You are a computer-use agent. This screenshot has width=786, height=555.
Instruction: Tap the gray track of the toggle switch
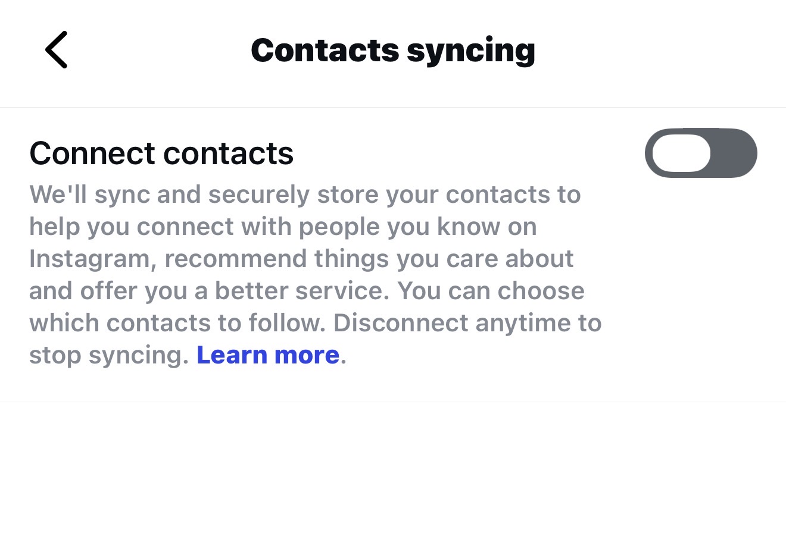[x=736, y=153]
